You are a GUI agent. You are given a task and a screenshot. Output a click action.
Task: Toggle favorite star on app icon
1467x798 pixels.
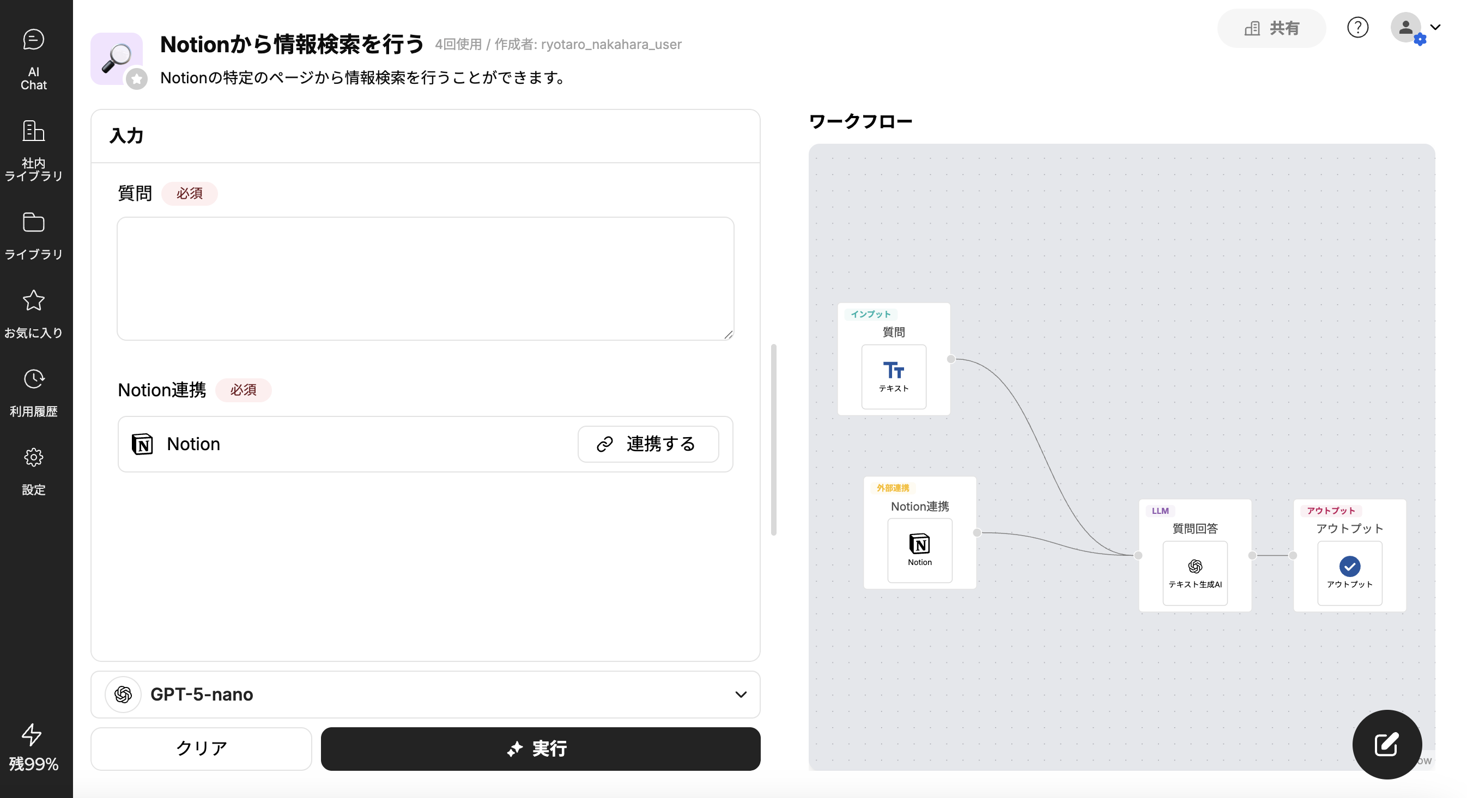[137, 79]
